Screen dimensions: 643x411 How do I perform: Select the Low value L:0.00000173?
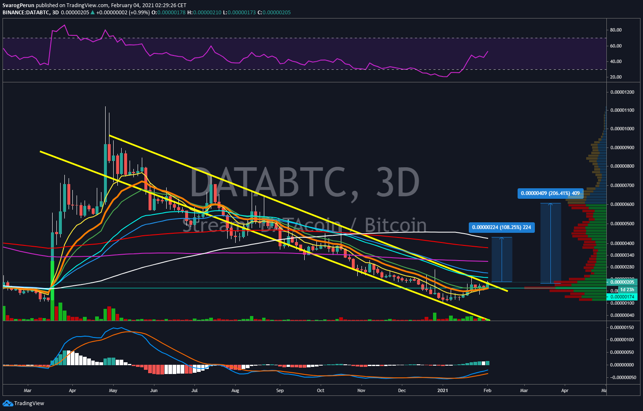pyautogui.click(x=239, y=13)
